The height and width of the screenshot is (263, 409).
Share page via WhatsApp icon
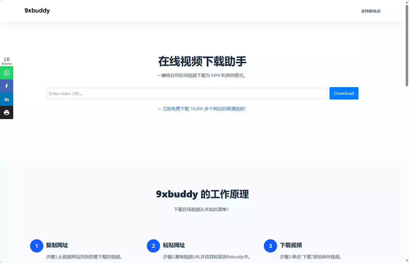tap(7, 73)
